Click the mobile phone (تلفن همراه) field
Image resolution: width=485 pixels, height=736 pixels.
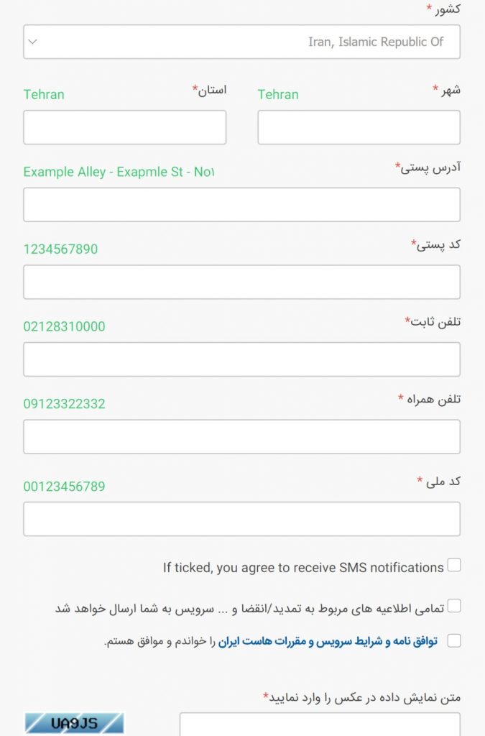[241, 436]
